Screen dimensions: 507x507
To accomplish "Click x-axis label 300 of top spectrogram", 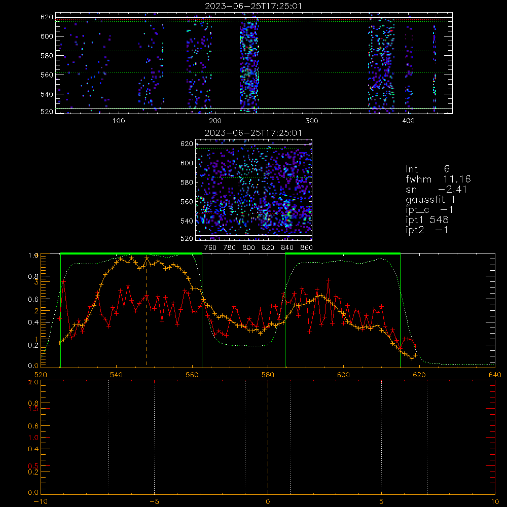I will [312, 121].
